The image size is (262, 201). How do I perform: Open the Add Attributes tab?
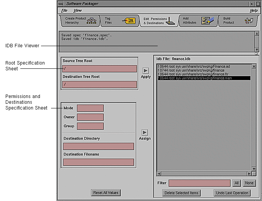click(198, 21)
